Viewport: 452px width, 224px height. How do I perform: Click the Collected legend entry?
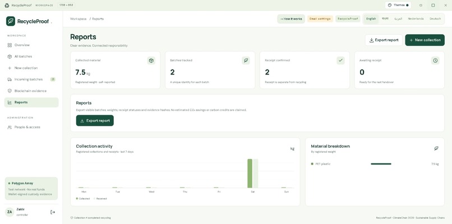tap(83, 199)
